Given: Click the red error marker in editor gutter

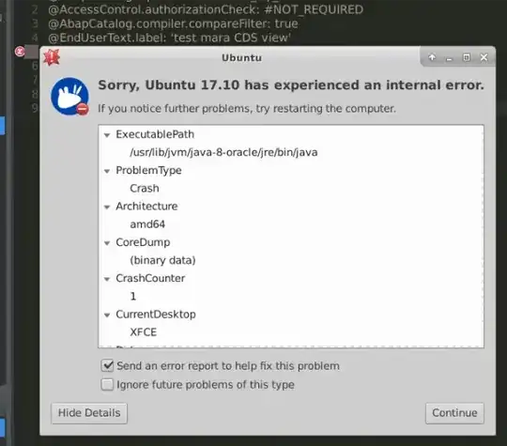Looking at the screenshot, I should pyautogui.click(x=20, y=51).
